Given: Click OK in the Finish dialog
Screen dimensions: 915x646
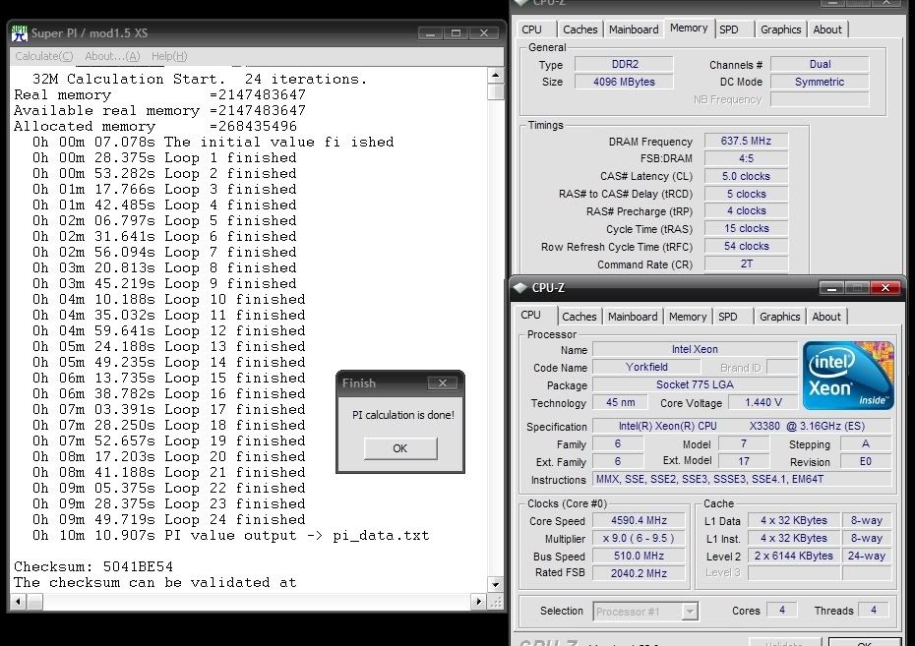Looking at the screenshot, I should pos(400,448).
